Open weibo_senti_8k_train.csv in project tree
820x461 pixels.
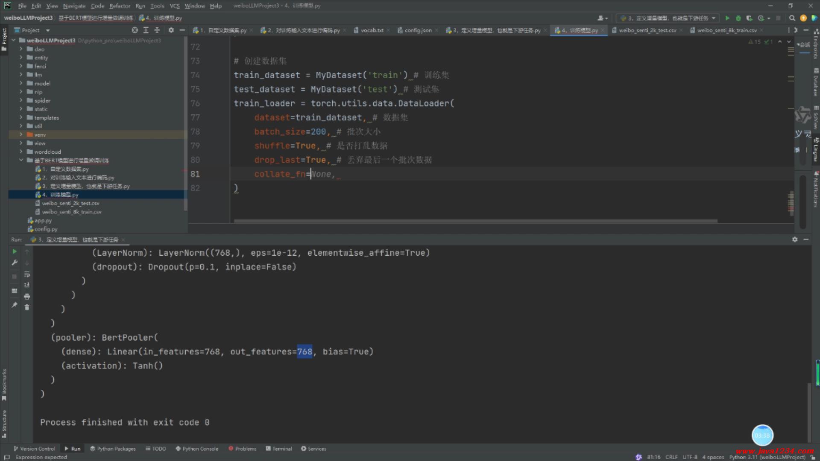click(71, 212)
